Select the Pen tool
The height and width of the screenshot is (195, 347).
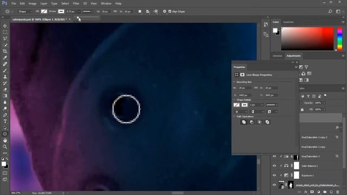tap(5, 115)
